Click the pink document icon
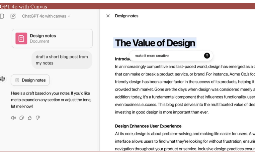The width and height of the screenshot is (255, 154). click(x=21, y=38)
